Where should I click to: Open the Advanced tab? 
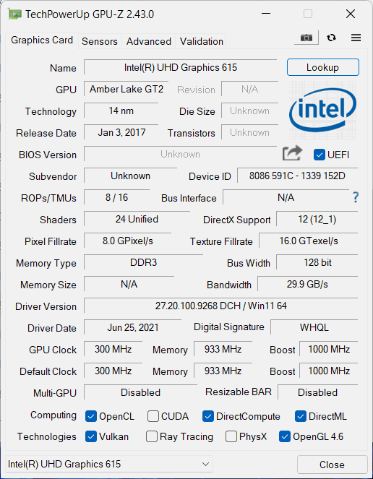[149, 41]
